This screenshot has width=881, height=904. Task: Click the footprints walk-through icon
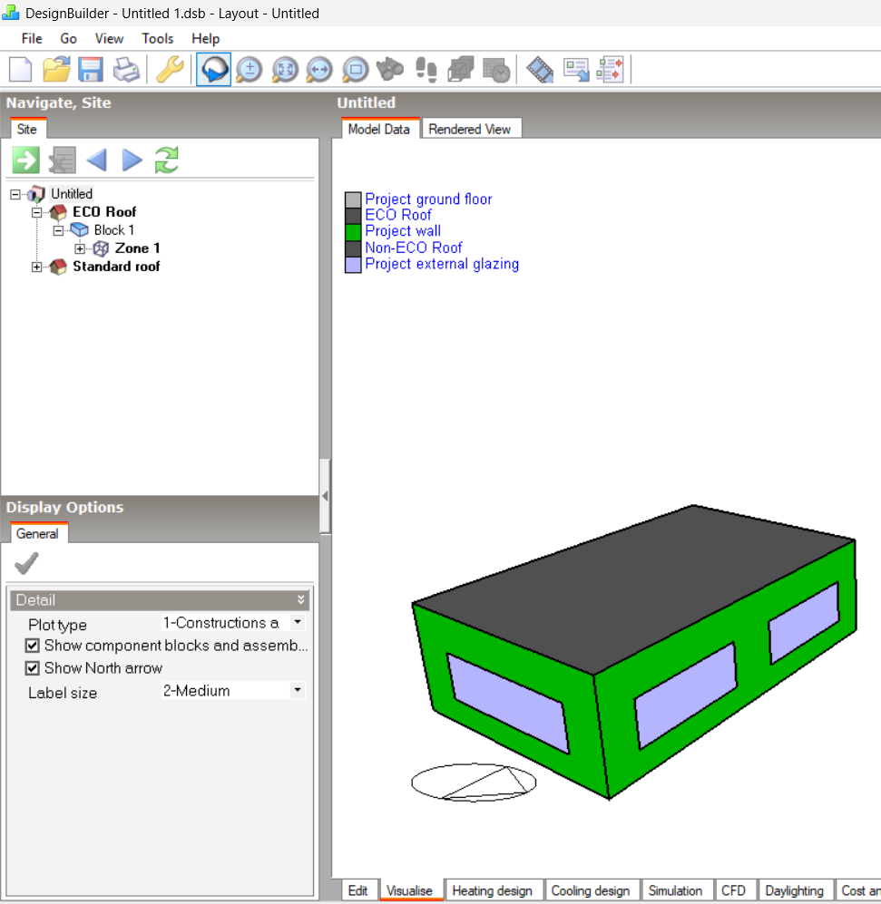coord(426,70)
